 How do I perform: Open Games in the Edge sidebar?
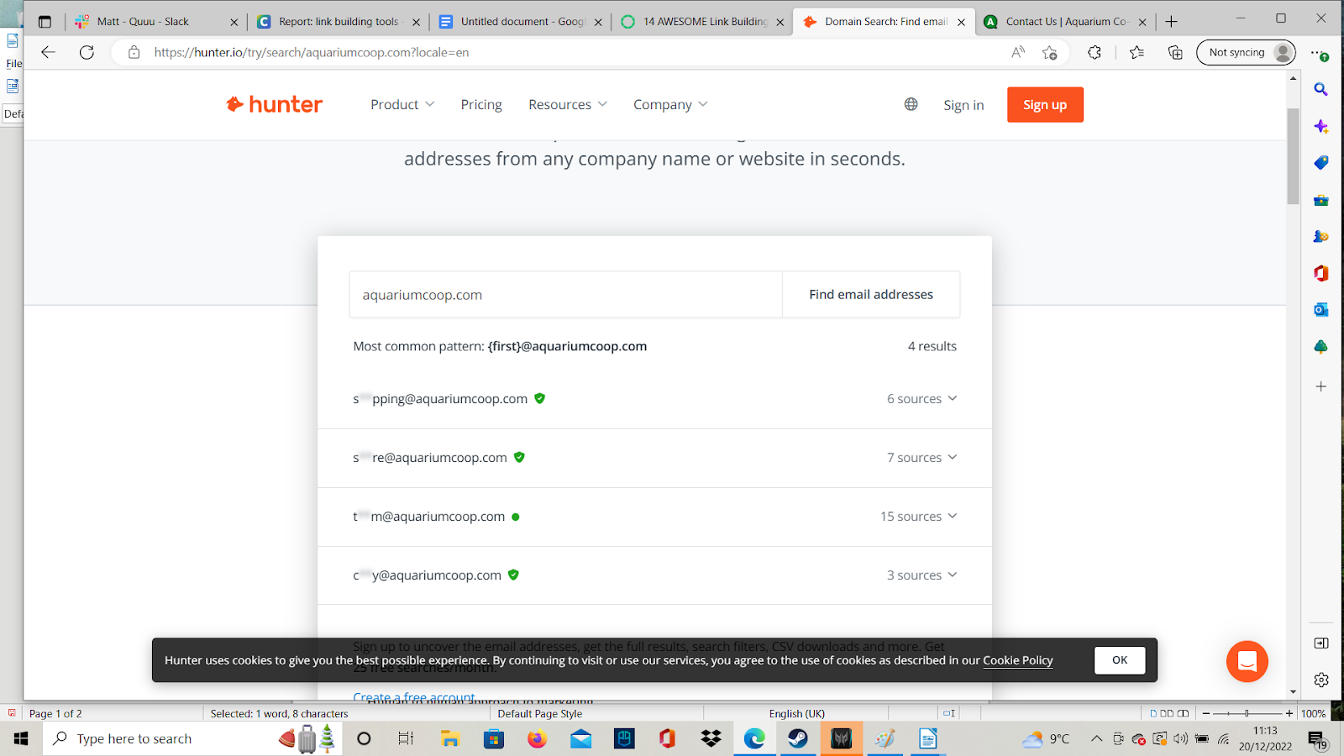(x=1321, y=237)
